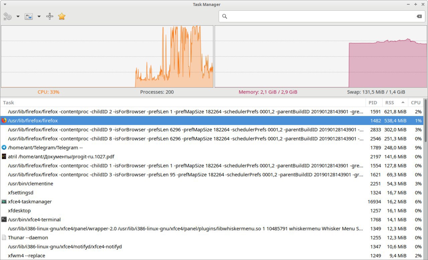Sort by the RSS column header
Viewport: 428px width, 260px height.
coord(395,103)
